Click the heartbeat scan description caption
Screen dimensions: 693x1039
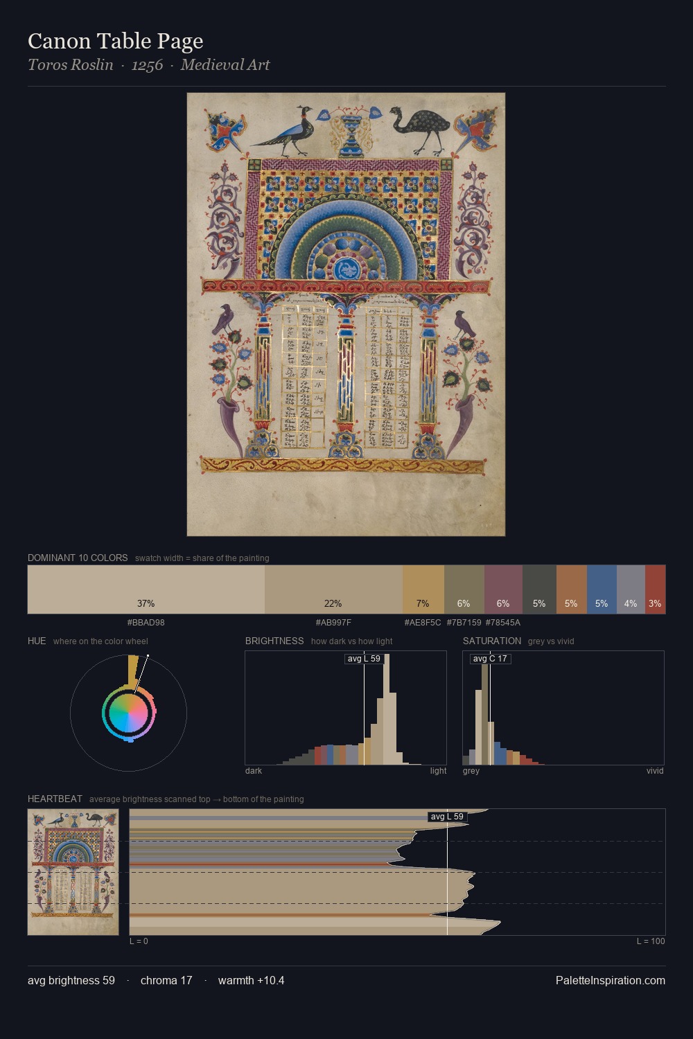point(197,799)
